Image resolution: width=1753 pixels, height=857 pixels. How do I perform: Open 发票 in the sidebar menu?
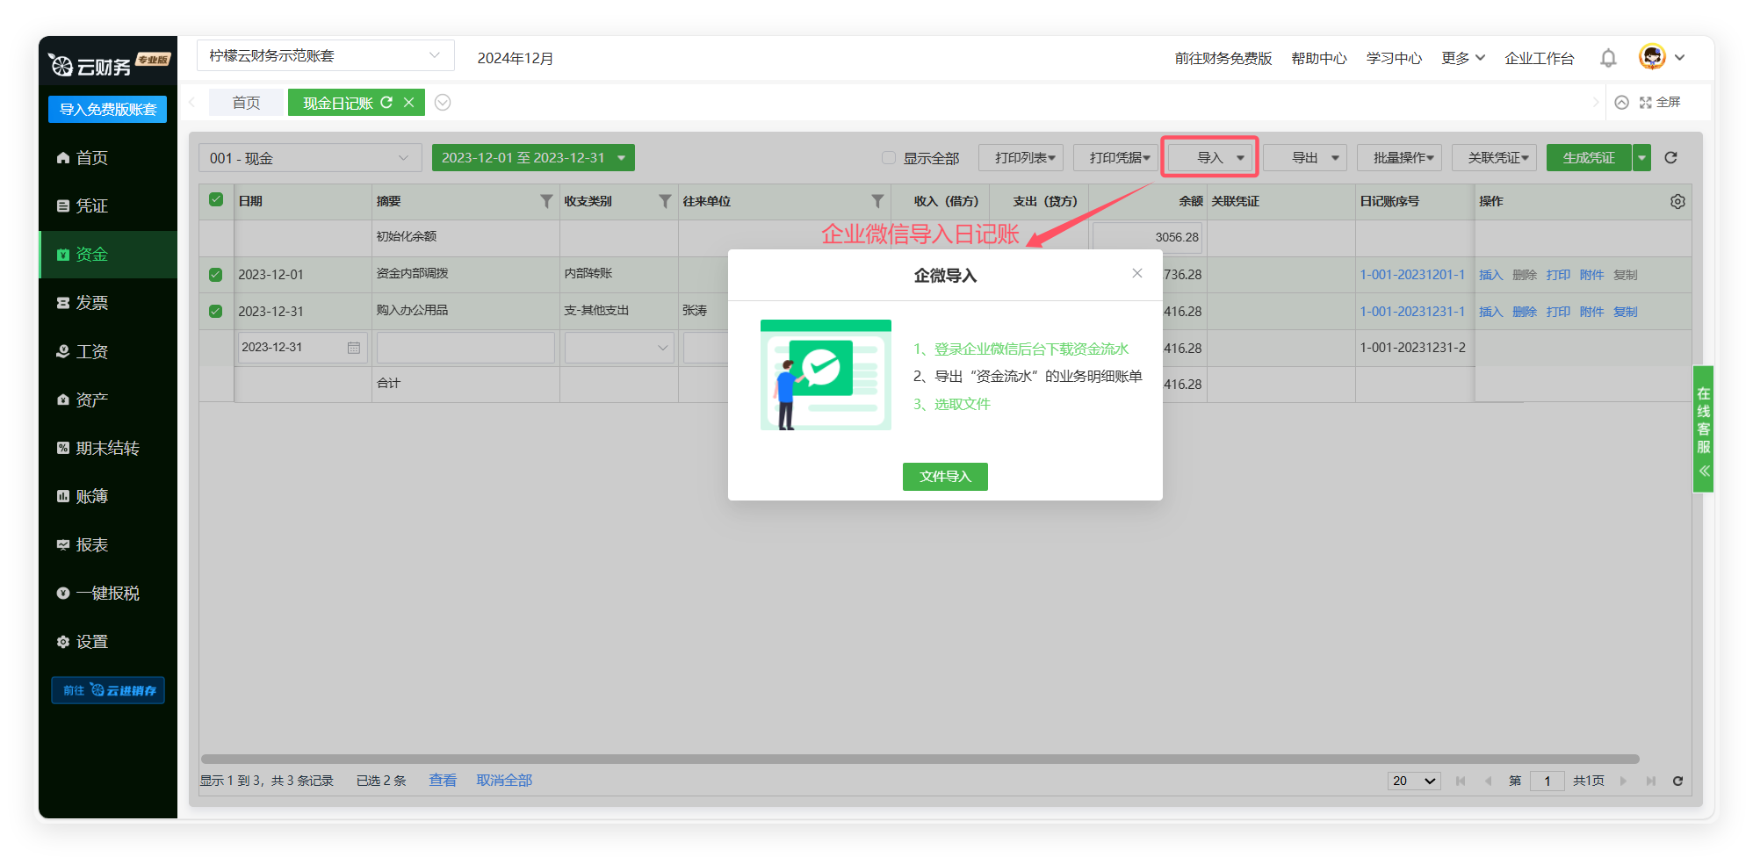[92, 303]
